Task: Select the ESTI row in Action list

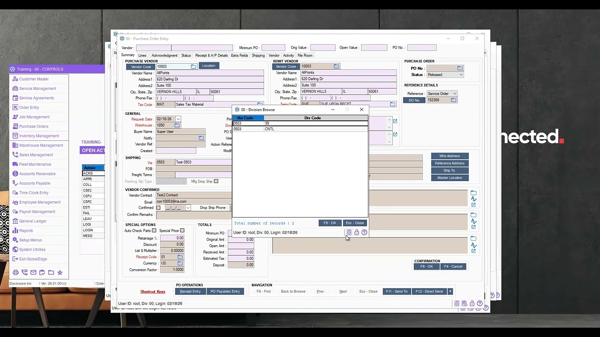Action: [93, 207]
